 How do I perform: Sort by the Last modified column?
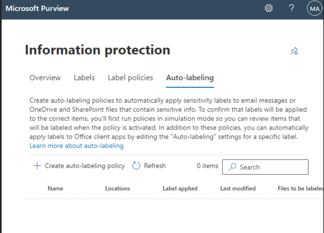click(238, 188)
